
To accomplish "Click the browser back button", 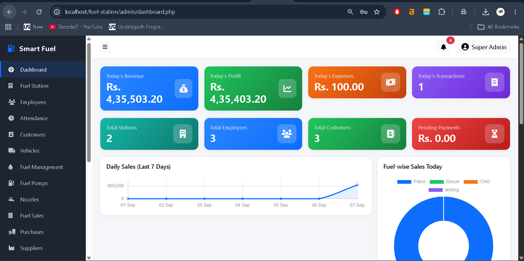I will pyautogui.click(x=10, y=12).
